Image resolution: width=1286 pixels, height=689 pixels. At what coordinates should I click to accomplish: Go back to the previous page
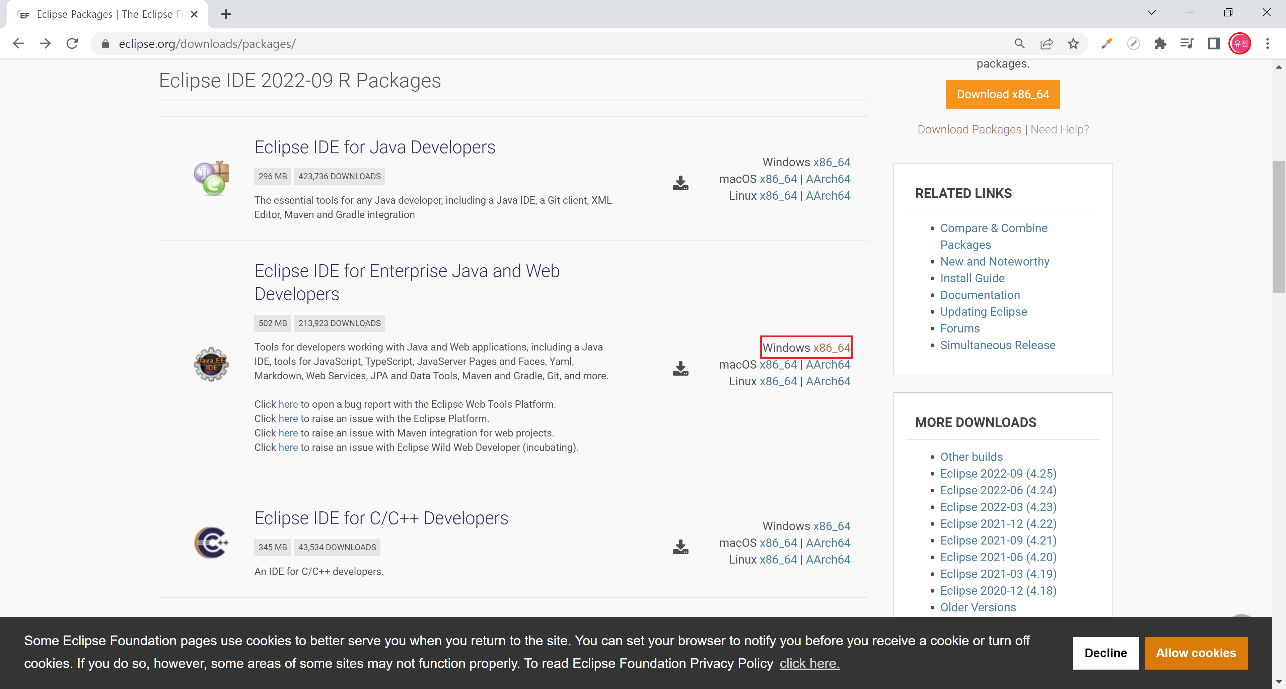tap(18, 44)
